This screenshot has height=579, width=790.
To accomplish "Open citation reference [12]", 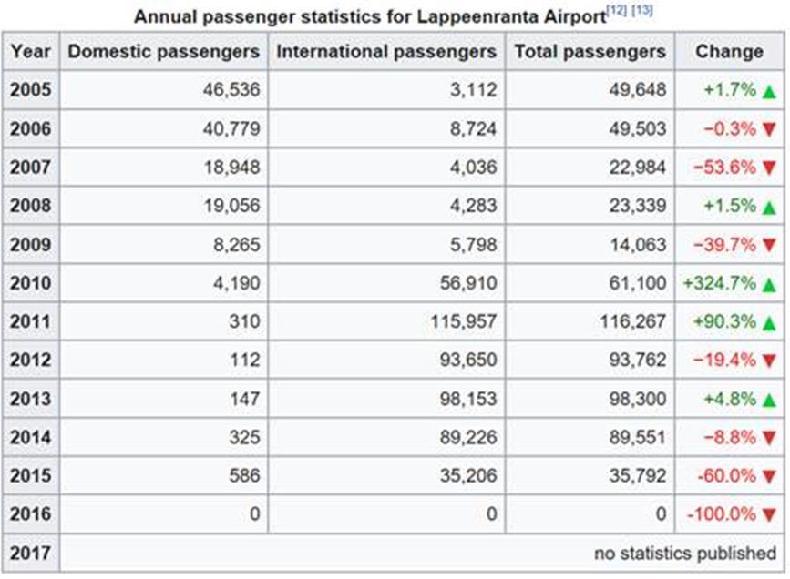I will point(617,10).
